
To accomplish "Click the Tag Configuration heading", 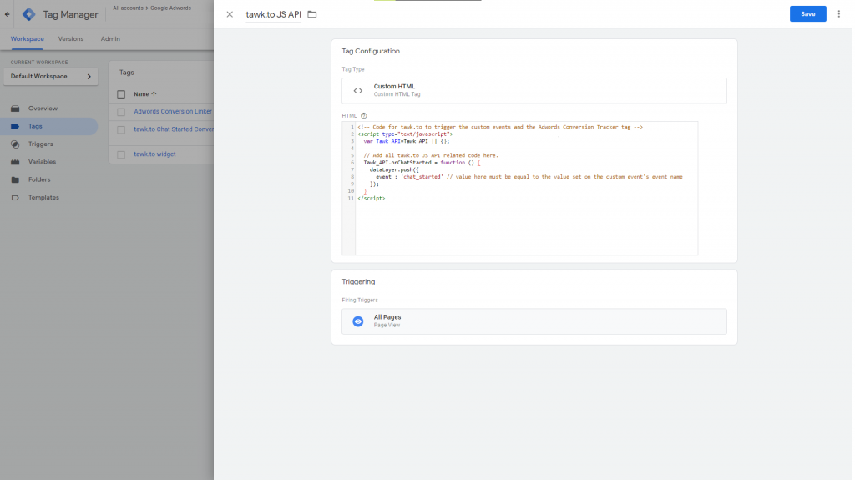I will 371,51.
